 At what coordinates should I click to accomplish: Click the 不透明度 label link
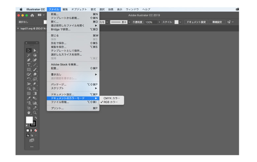137,22
